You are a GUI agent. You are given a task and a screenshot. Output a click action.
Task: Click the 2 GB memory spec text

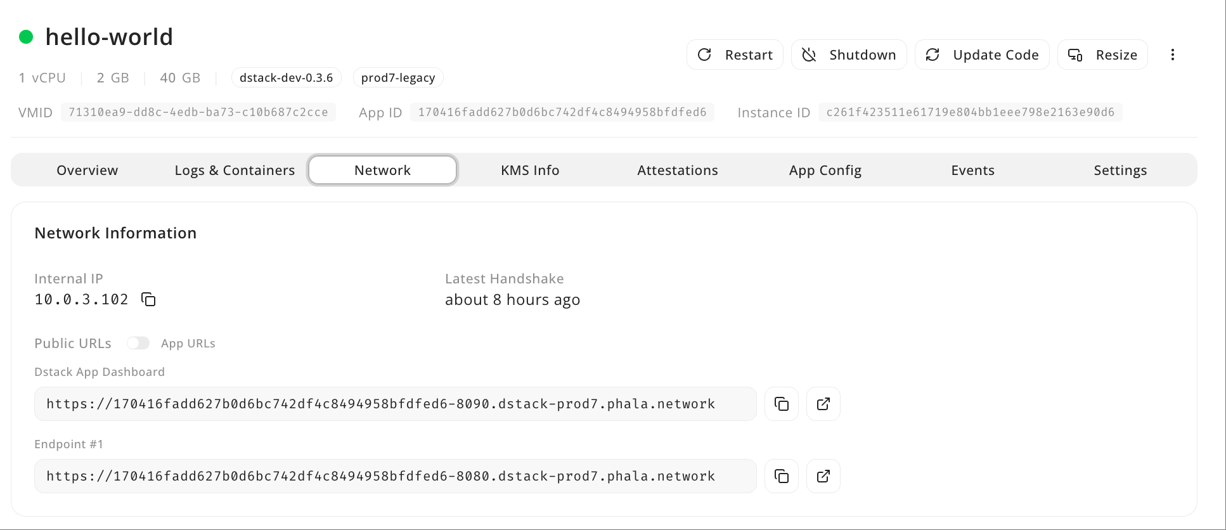(x=113, y=77)
